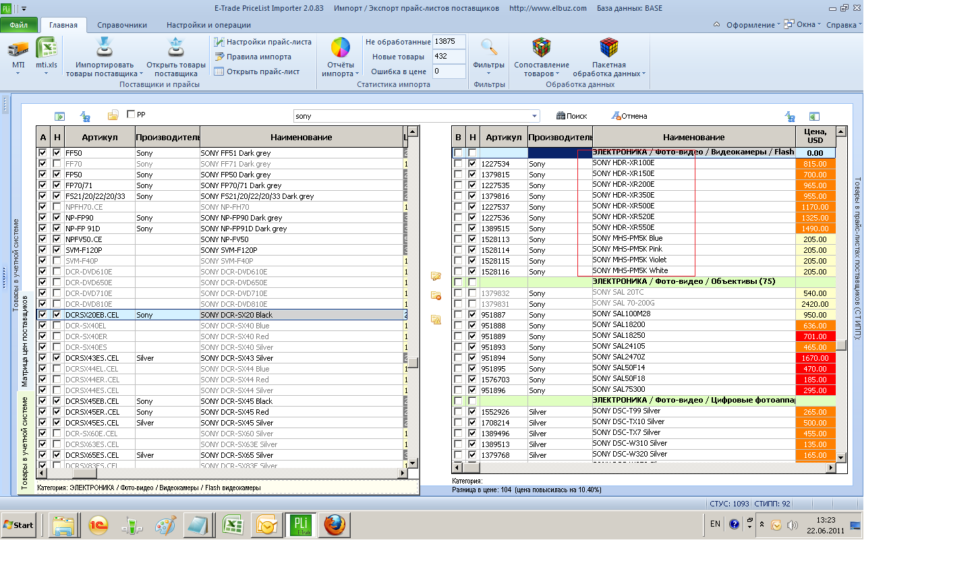Screen dimensions: 974x588
Task: Click the Windows Start button
Action: click(x=18, y=525)
